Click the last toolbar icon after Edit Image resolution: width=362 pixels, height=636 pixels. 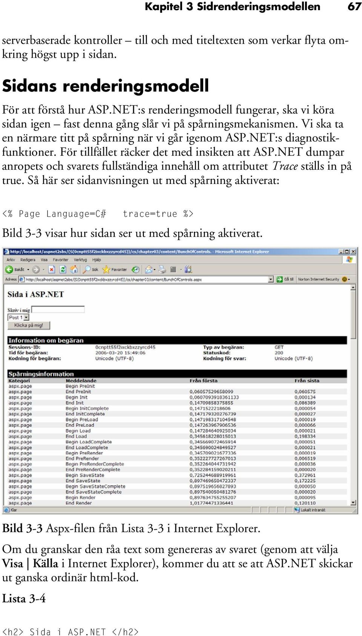188,270
